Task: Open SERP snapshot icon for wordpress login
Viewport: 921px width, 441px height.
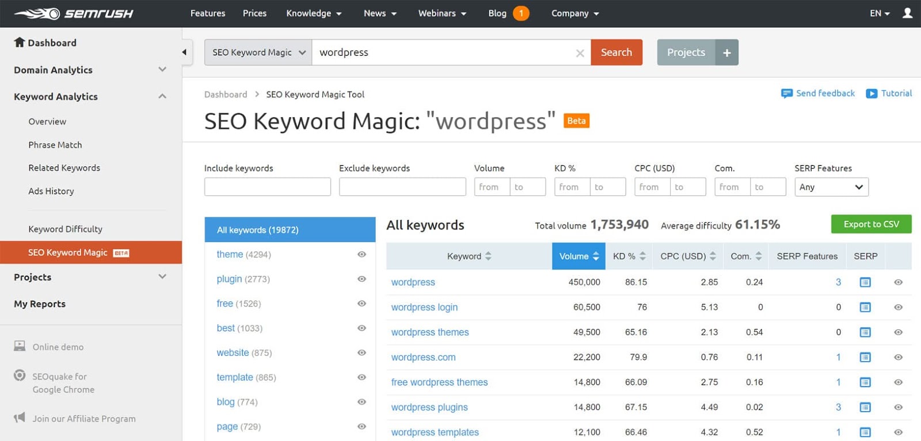Action: 865,308
